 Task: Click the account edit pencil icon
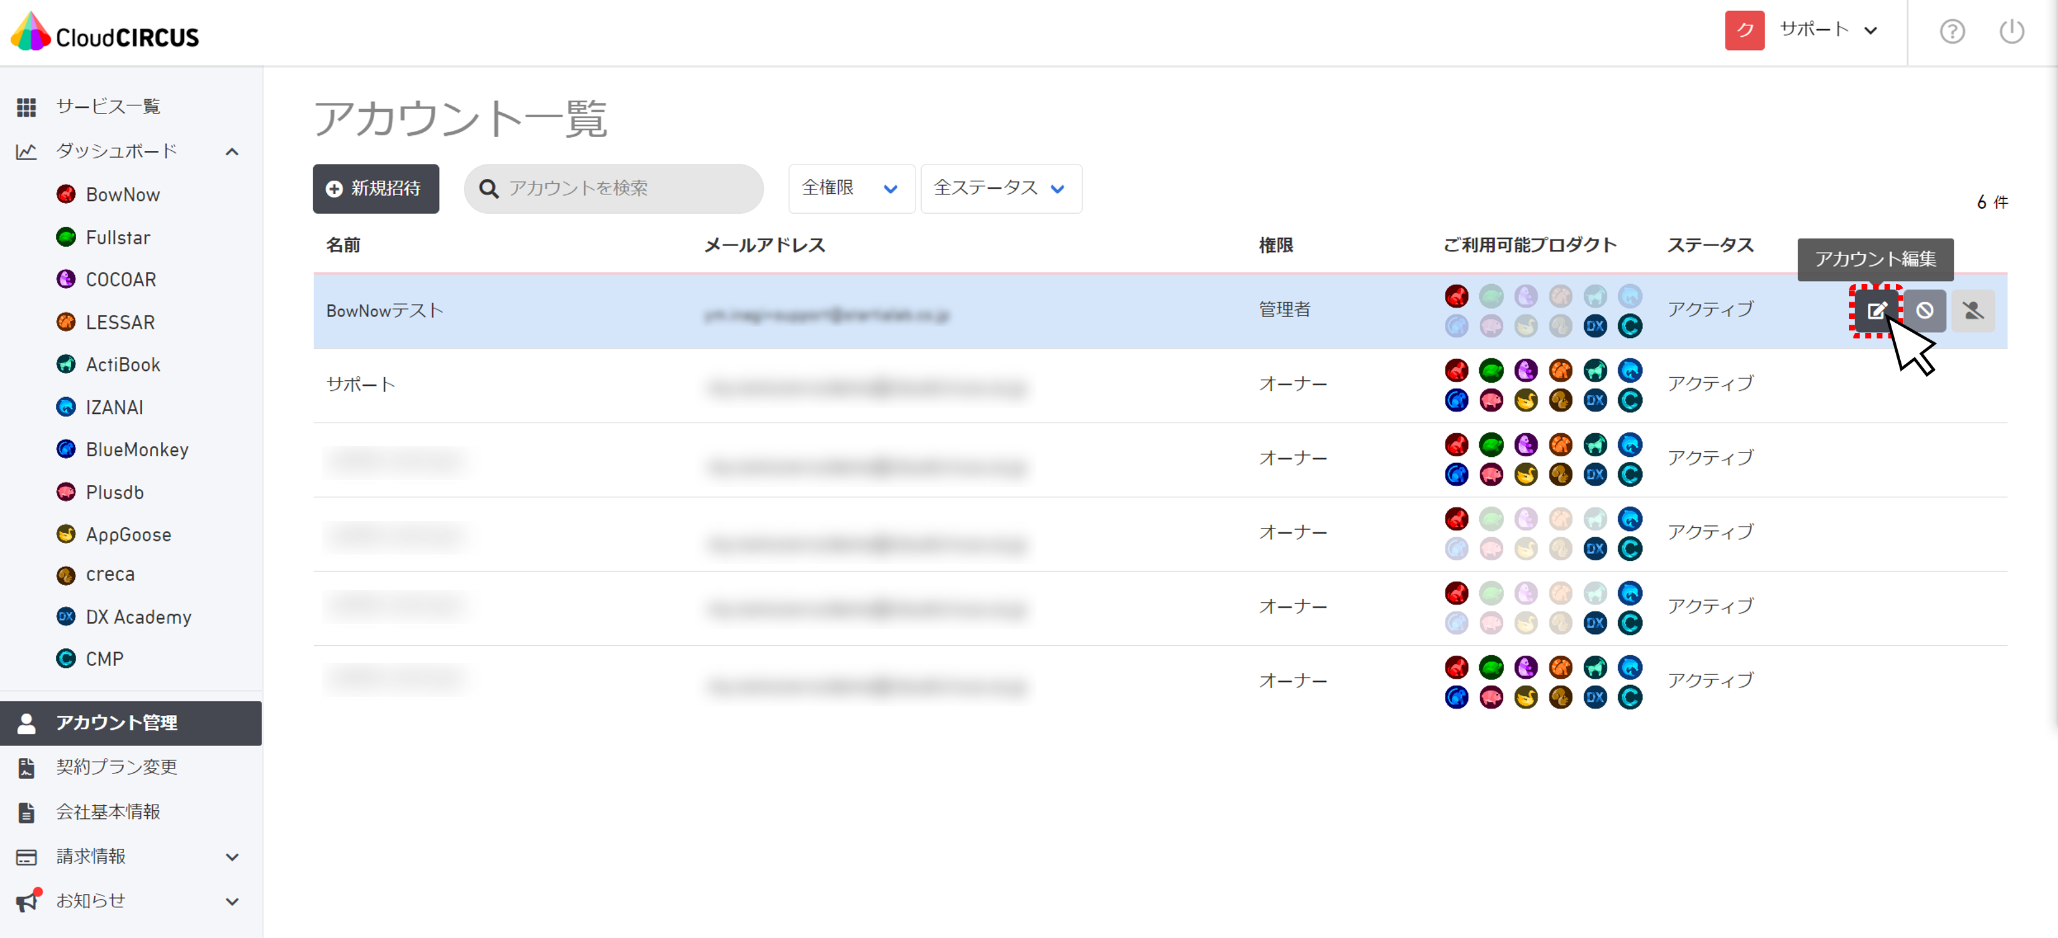(x=1876, y=310)
